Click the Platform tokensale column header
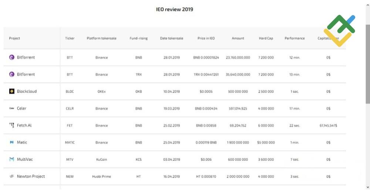This screenshot has height=195, width=370. pos(101,38)
